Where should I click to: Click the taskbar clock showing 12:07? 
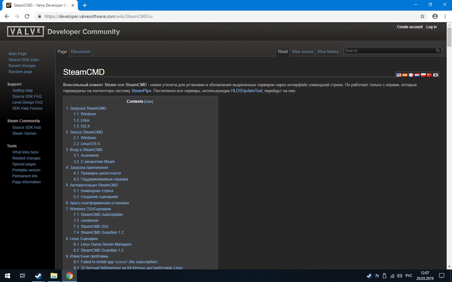pyautogui.click(x=425, y=276)
